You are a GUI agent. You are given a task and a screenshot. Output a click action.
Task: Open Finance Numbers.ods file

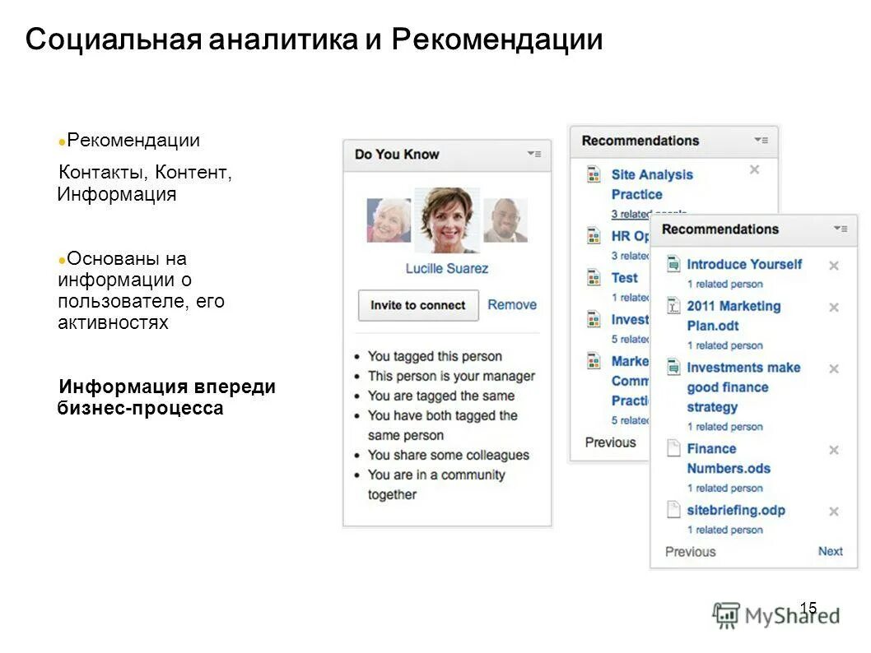coord(729,458)
